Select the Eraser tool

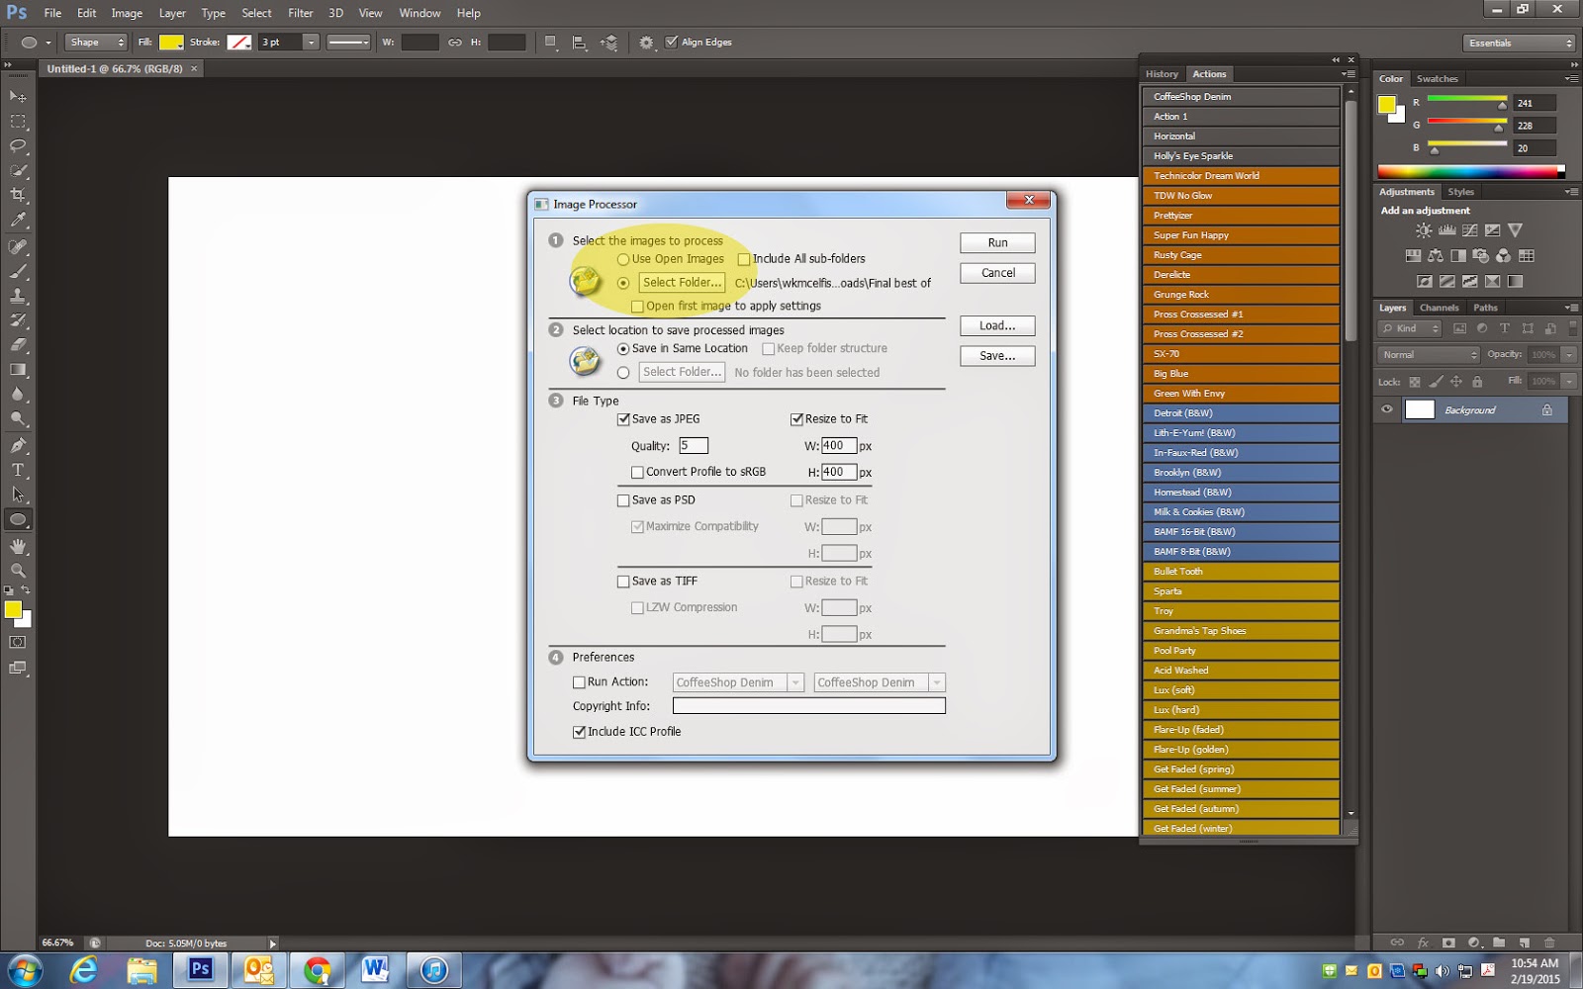pos(18,345)
